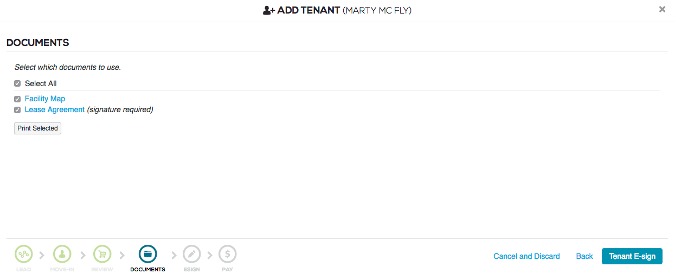Click the Tenant E-sign button
The width and height of the screenshot is (675, 280).
coord(632,256)
